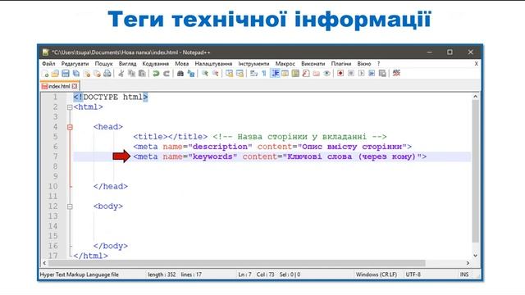The height and width of the screenshot is (295, 525).
Task: Play back the recorded macro icon
Action: point(361,73)
